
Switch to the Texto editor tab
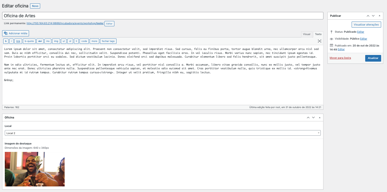click(x=318, y=34)
